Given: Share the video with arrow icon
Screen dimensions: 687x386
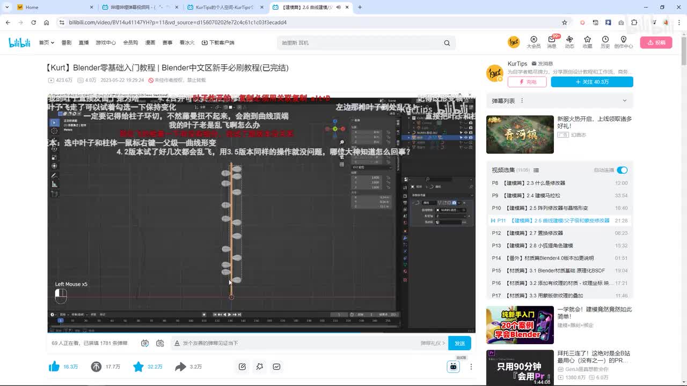Looking at the screenshot, I should coord(180,367).
